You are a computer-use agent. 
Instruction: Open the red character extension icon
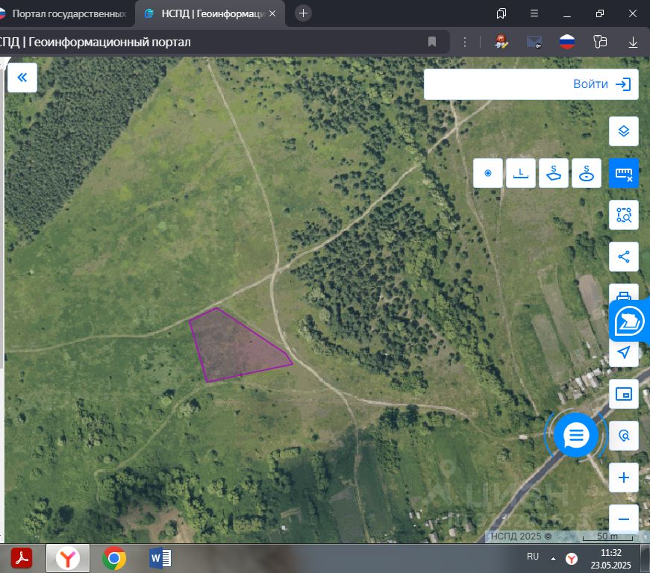501,42
